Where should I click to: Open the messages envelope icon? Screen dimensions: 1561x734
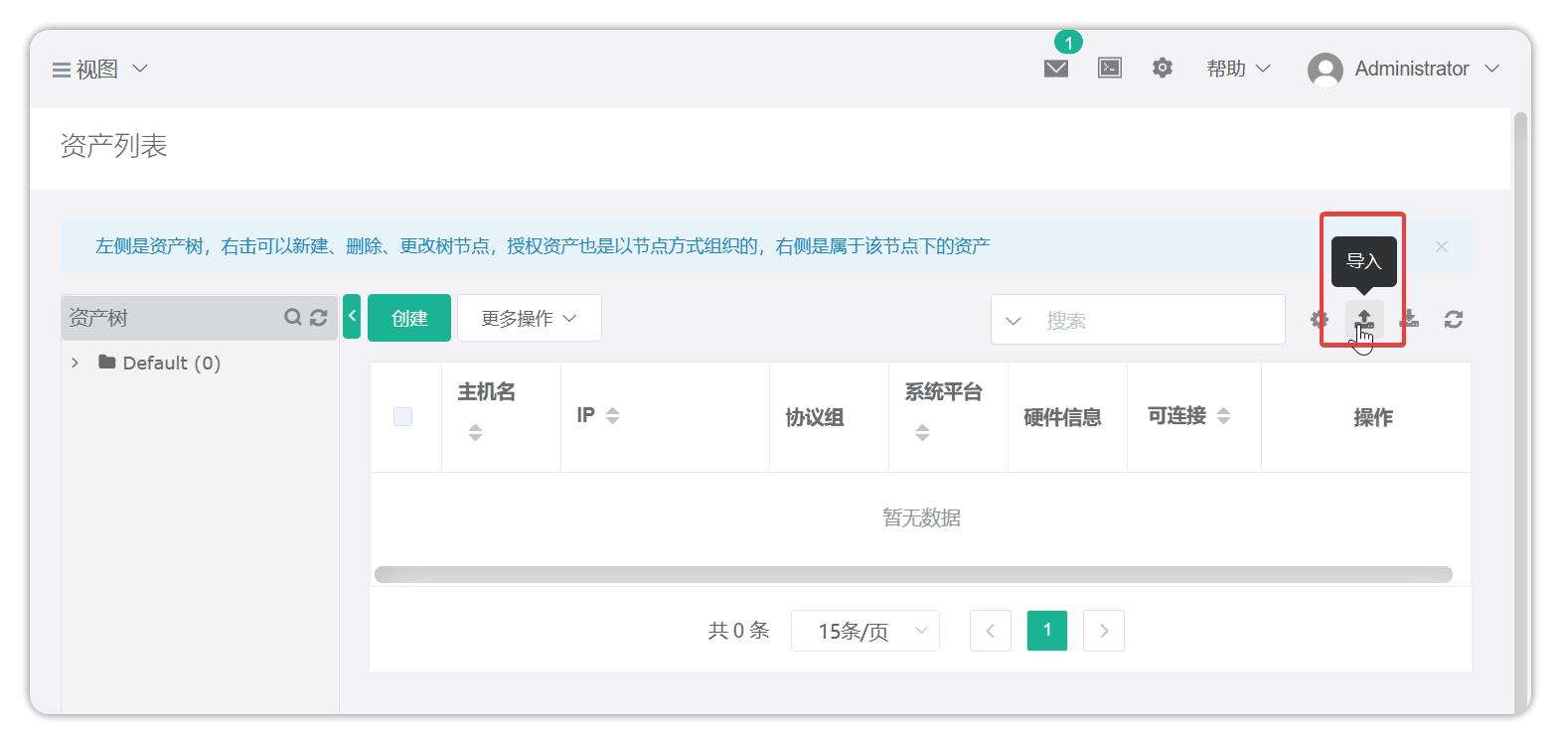click(1056, 69)
